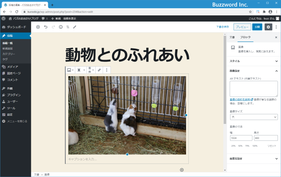Viewport: 281px width, 177px height.
Task: Click the 新規 new item in admin bar
Action: tap(56, 18)
